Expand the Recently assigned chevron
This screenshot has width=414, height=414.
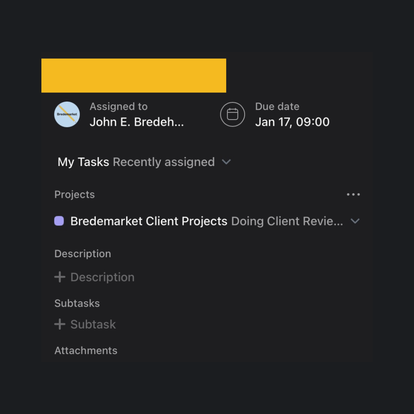coord(227,162)
